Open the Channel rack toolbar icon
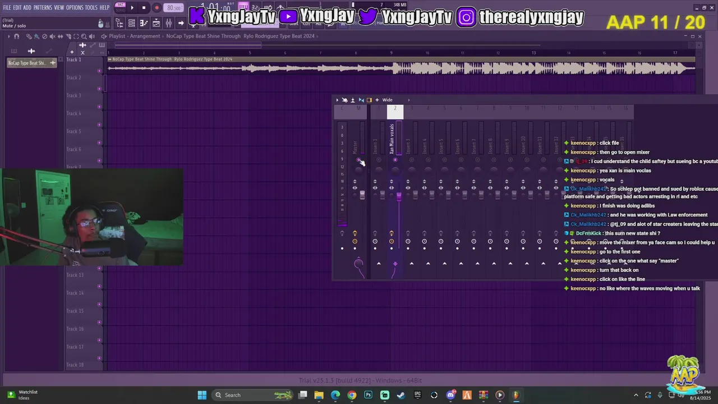The image size is (718, 404). 131,23
